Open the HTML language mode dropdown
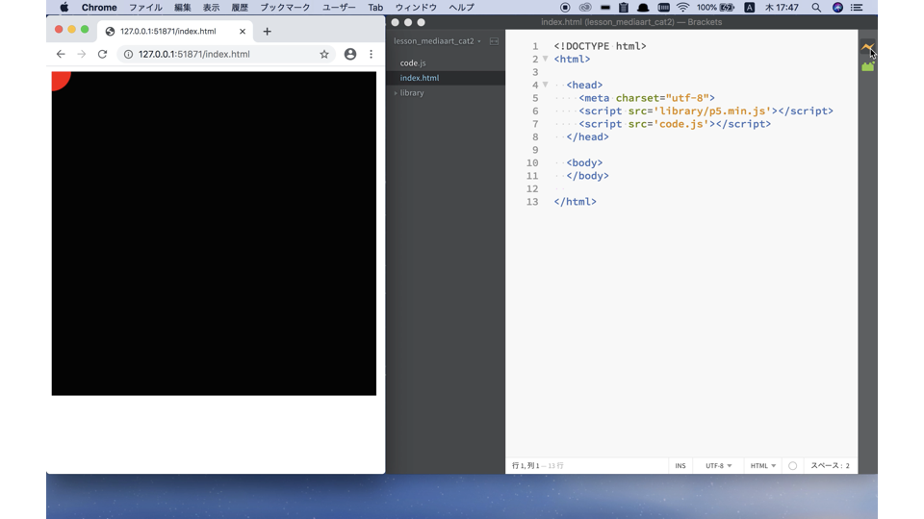This screenshot has width=924, height=519. 762,465
